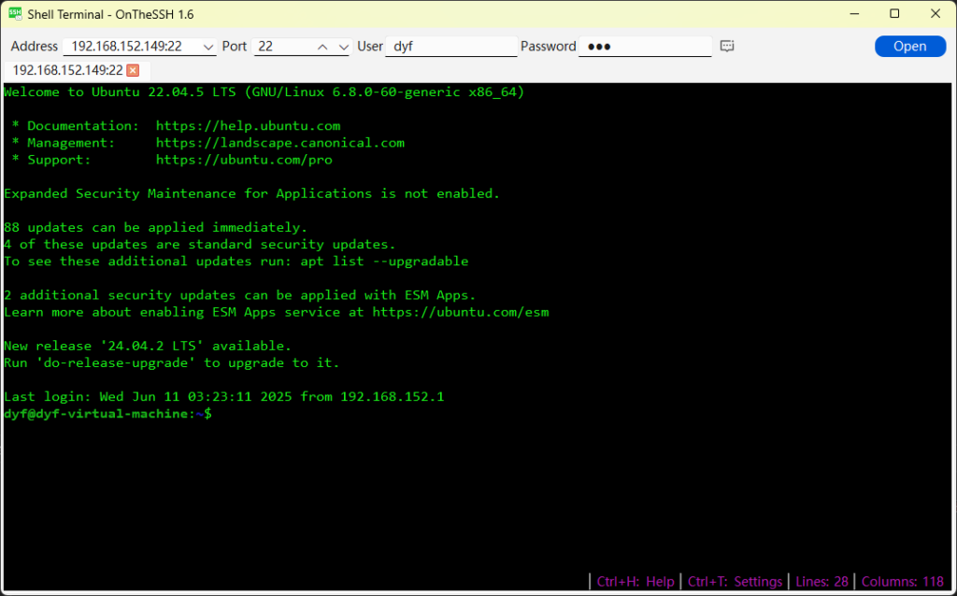Click the 'Welcome to Ubuntu 22.04.5 LTS' line

[x=264, y=92]
